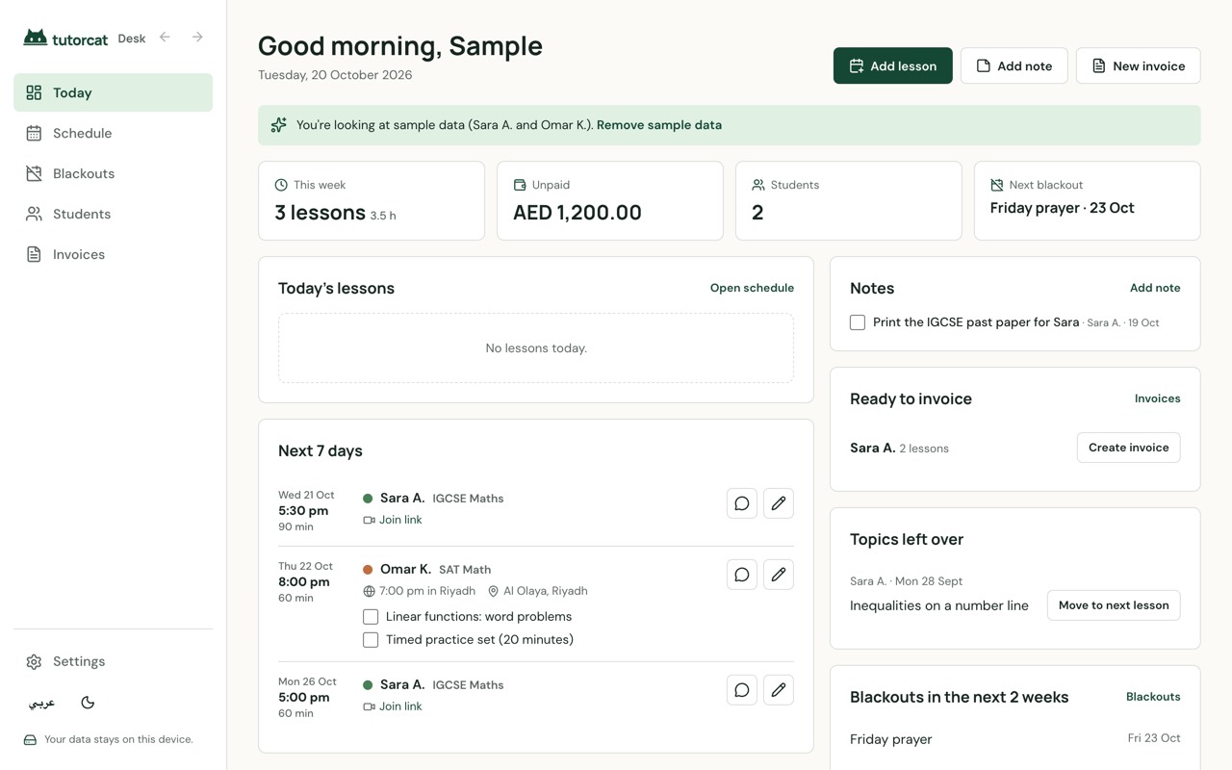The width and height of the screenshot is (1232, 770).
Task: Click the Add note button in header
Action: [x=1014, y=65]
